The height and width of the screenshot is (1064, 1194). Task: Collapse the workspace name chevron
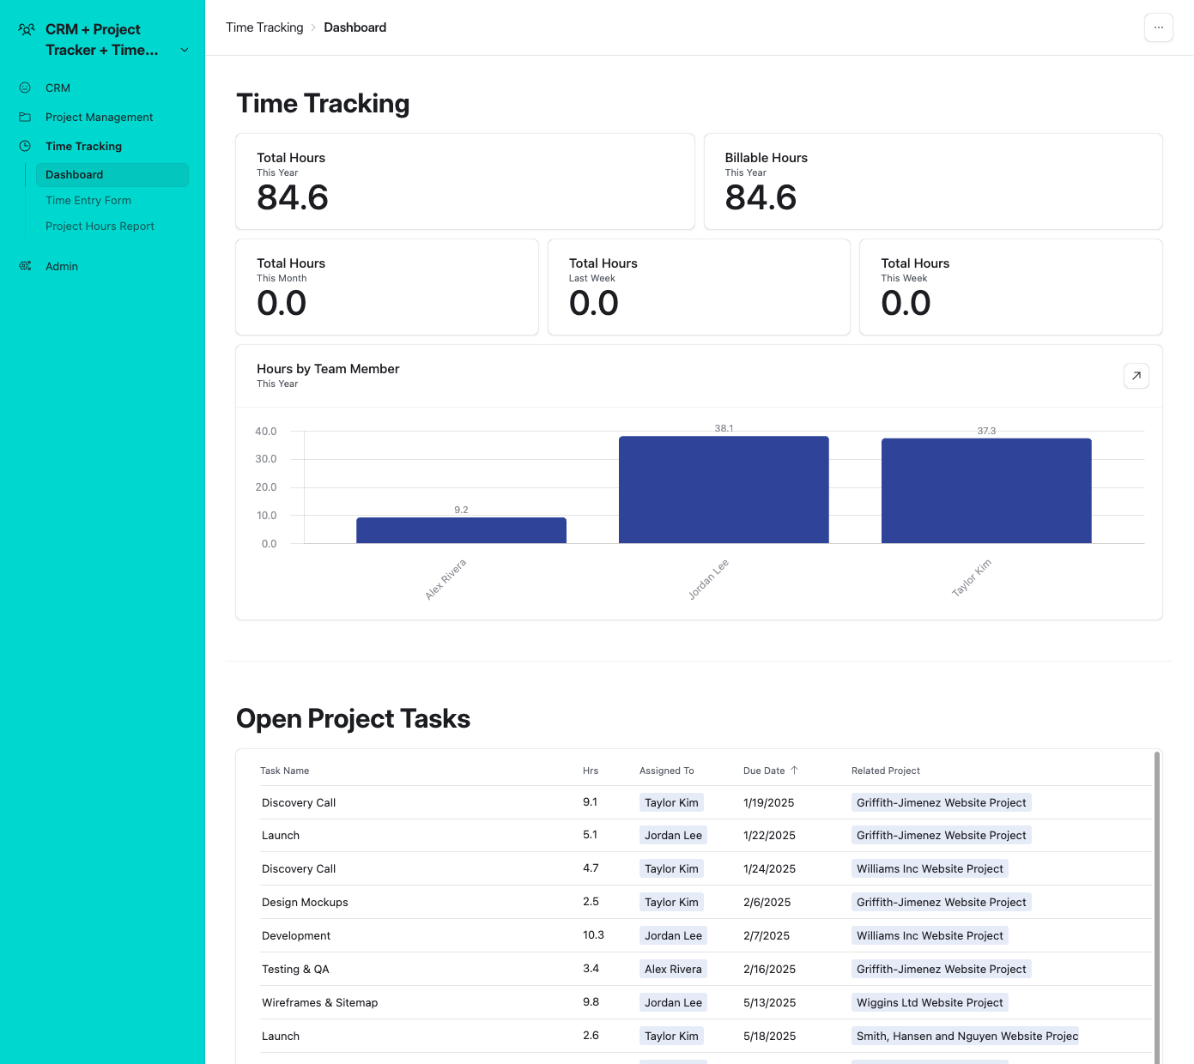pos(184,50)
